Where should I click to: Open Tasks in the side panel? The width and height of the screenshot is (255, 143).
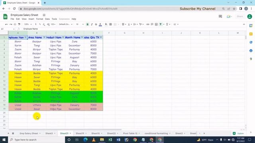(x=251, y=43)
